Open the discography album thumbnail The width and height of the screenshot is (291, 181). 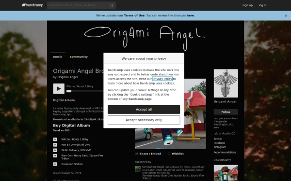point(226,173)
